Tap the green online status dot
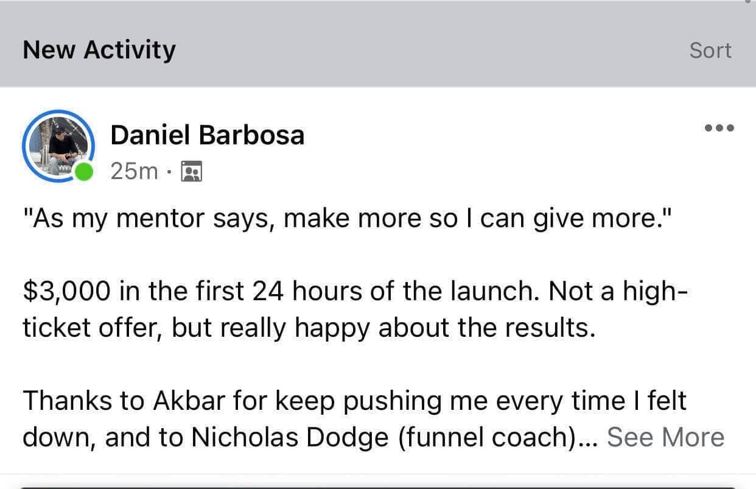The height and width of the screenshot is (489, 756). [x=84, y=172]
